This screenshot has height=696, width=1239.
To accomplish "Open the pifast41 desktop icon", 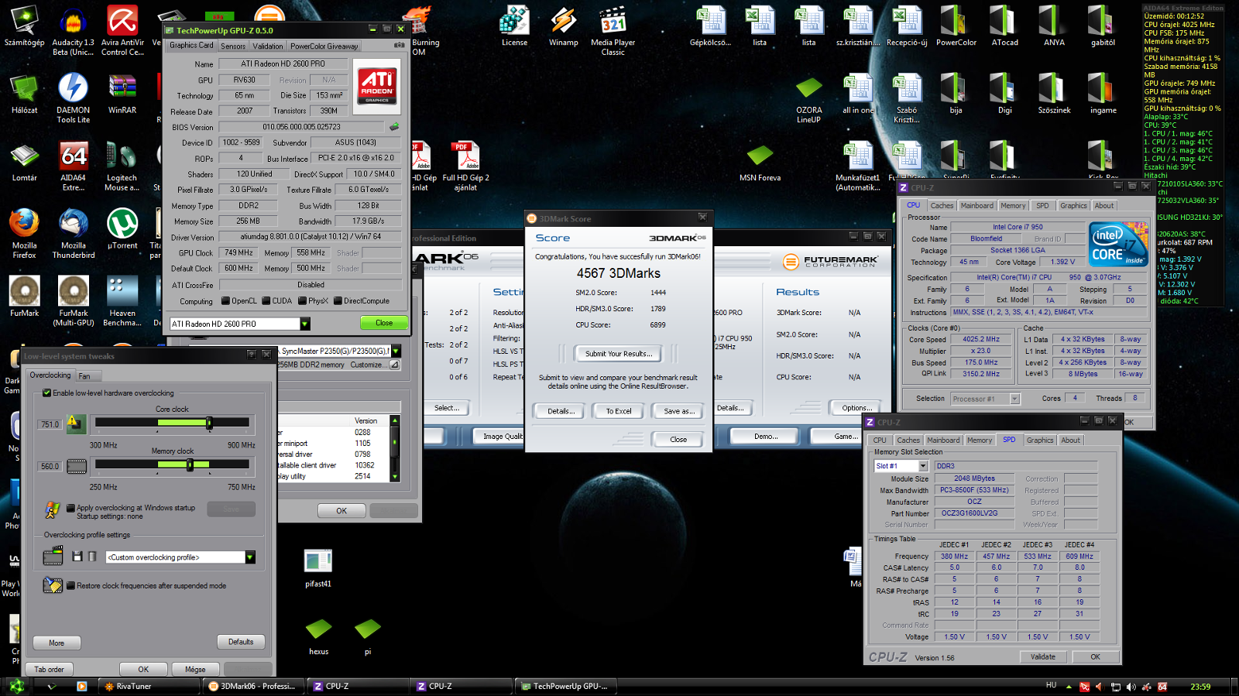I will (x=318, y=568).
